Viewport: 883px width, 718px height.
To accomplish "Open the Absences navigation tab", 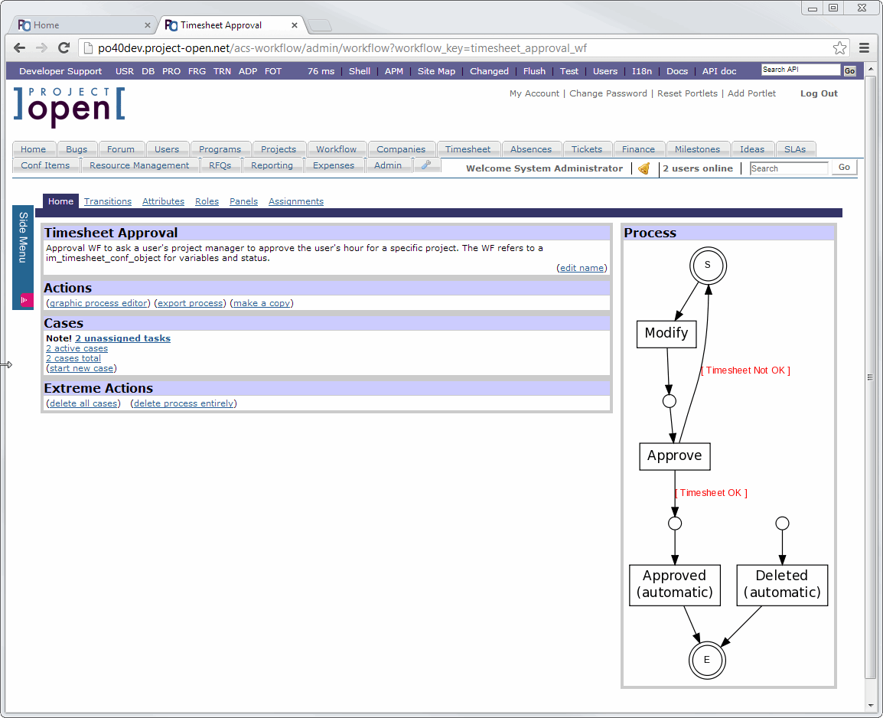I will (530, 149).
